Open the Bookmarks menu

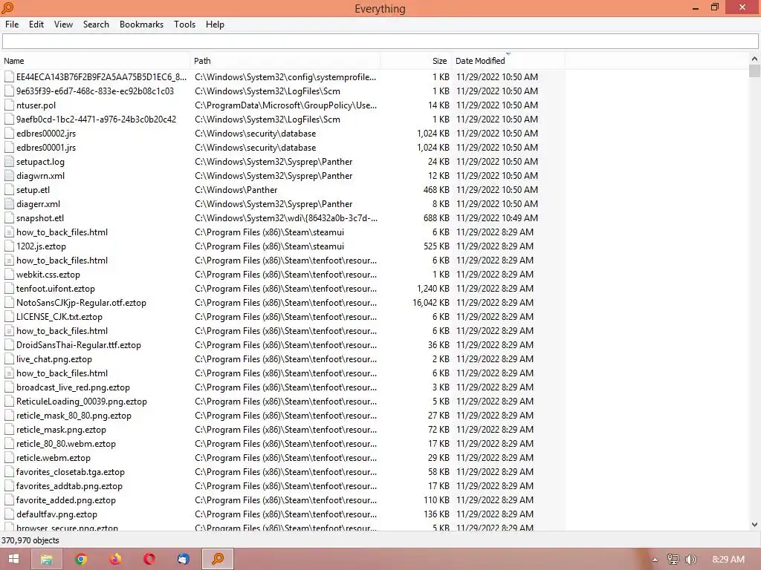(141, 24)
